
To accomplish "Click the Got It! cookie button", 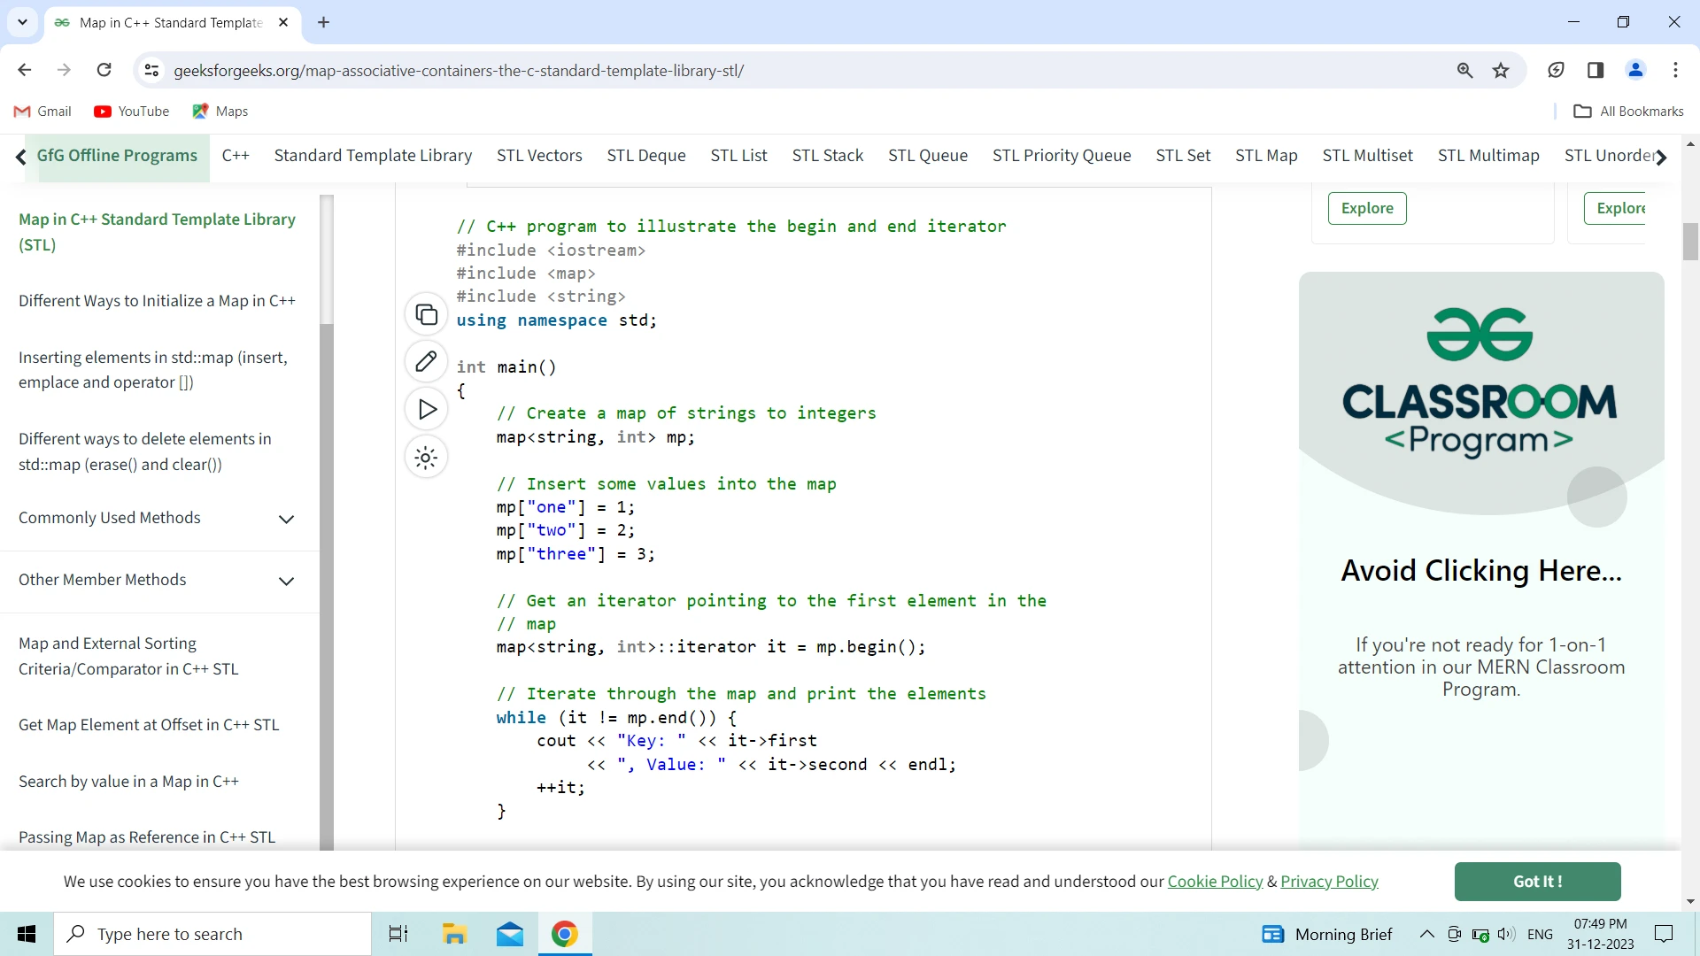I will pyautogui.click(x=1537, y=882).
